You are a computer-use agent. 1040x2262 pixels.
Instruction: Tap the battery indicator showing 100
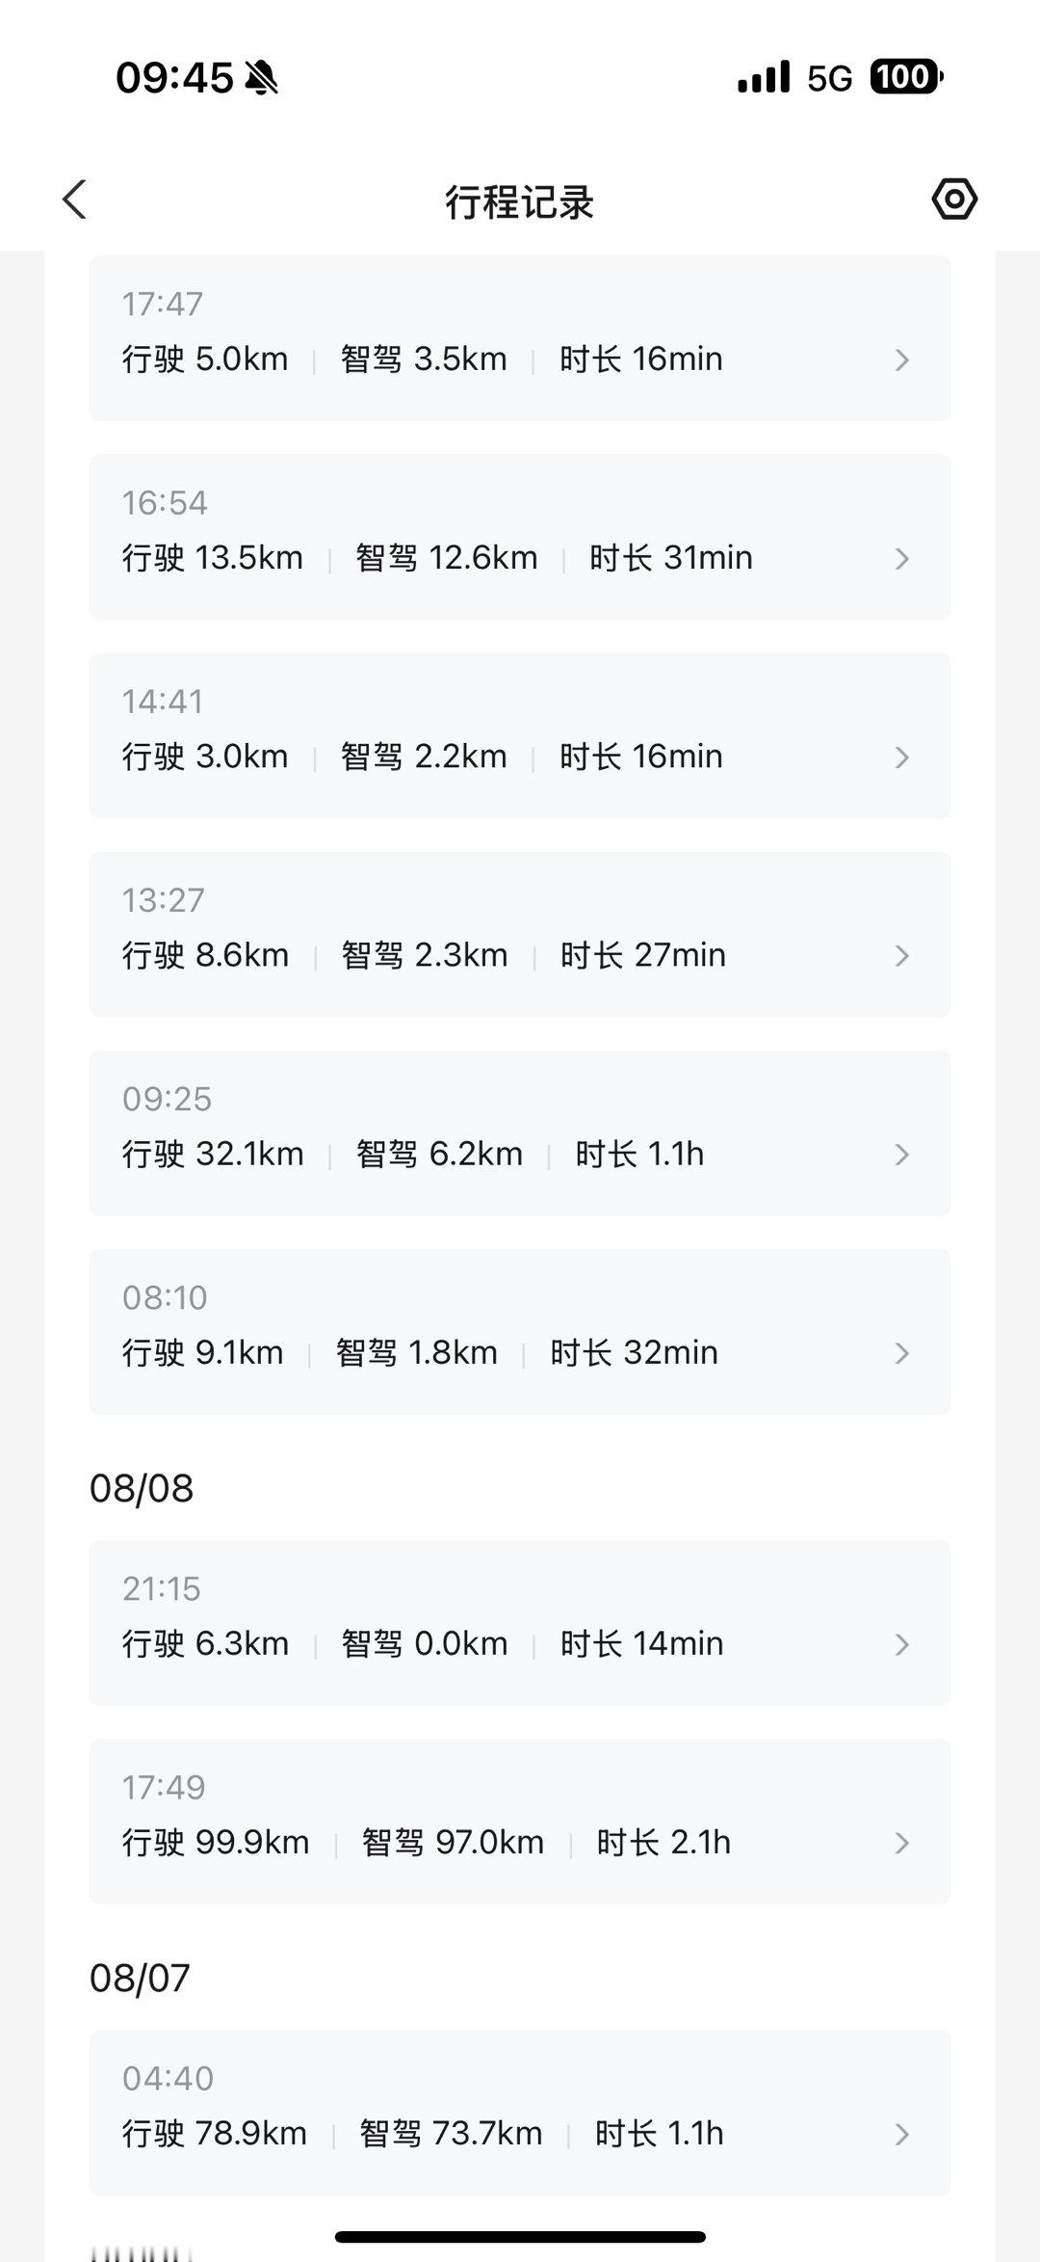[x=906, y=76]
